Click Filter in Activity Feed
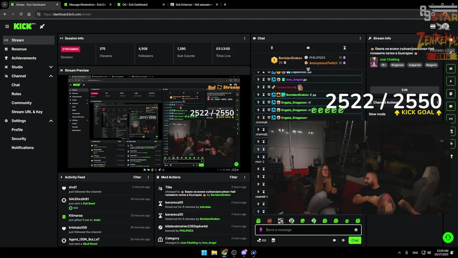The image size is (458, 258). point(137,177)
